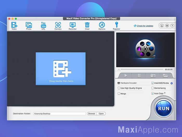Viewport: 182px width, 137px height.
Task: Open the snapshot folder icon
Action: coord(165,76)
